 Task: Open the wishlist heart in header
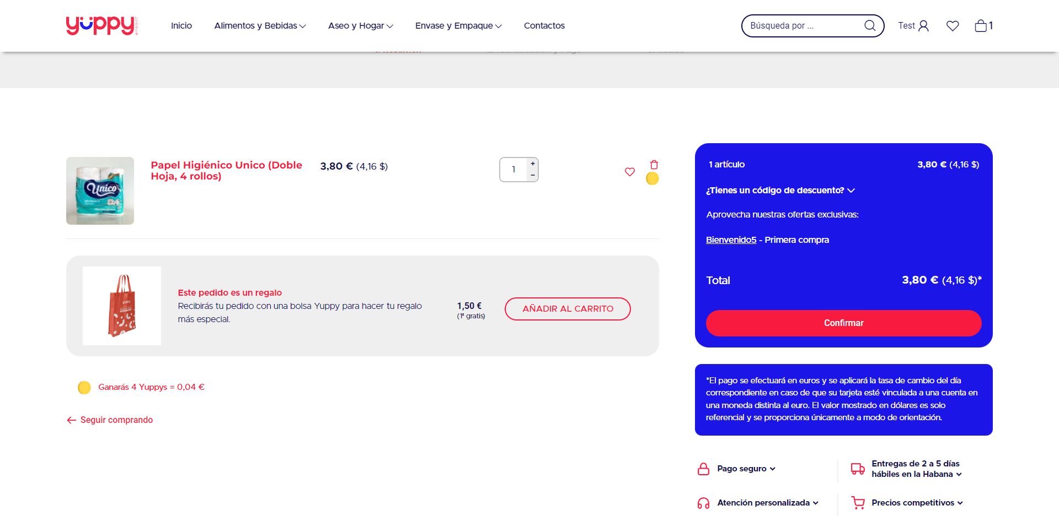[953, 26]
